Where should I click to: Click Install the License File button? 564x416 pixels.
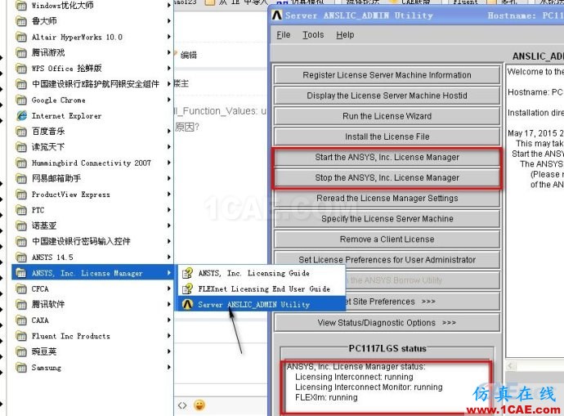[387, 136]
